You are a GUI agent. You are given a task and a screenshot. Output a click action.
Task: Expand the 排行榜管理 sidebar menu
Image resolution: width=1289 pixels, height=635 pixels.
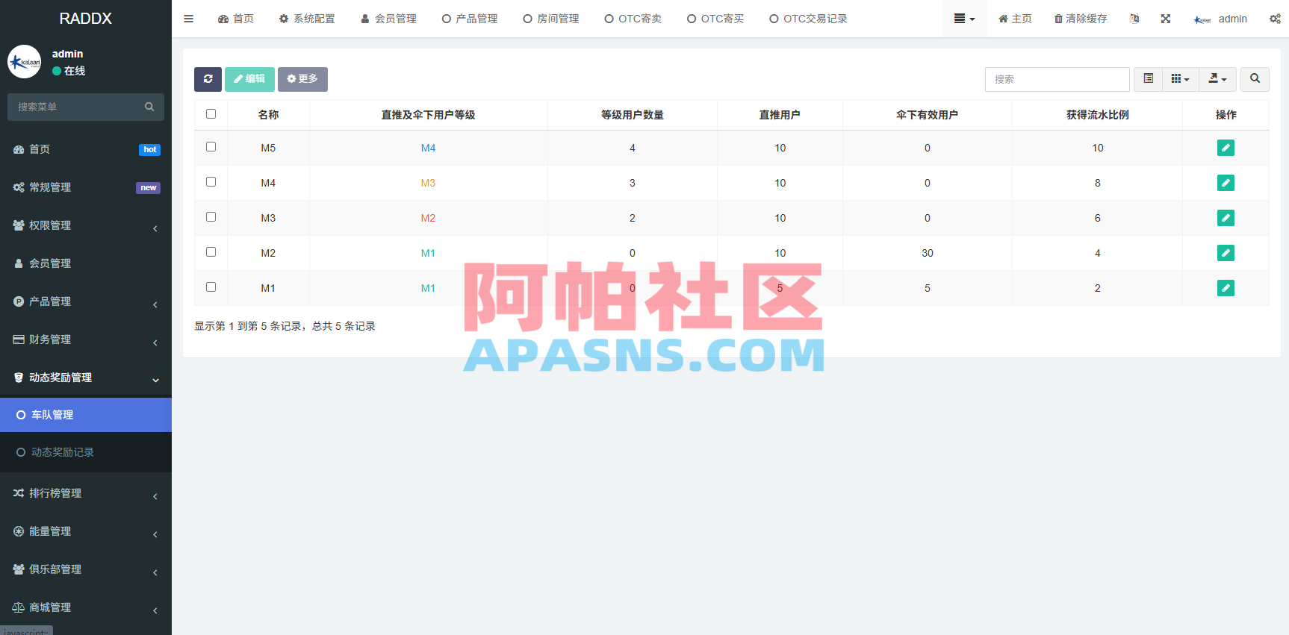pyautogui.click(x=86, y=493)
